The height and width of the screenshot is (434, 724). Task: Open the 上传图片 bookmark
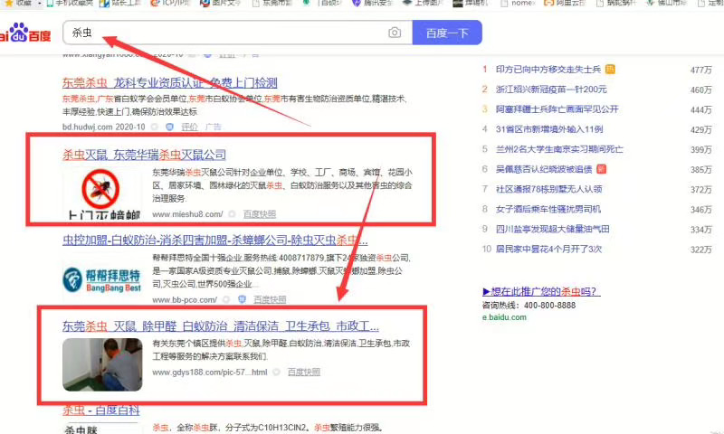[x=423, y=3]
